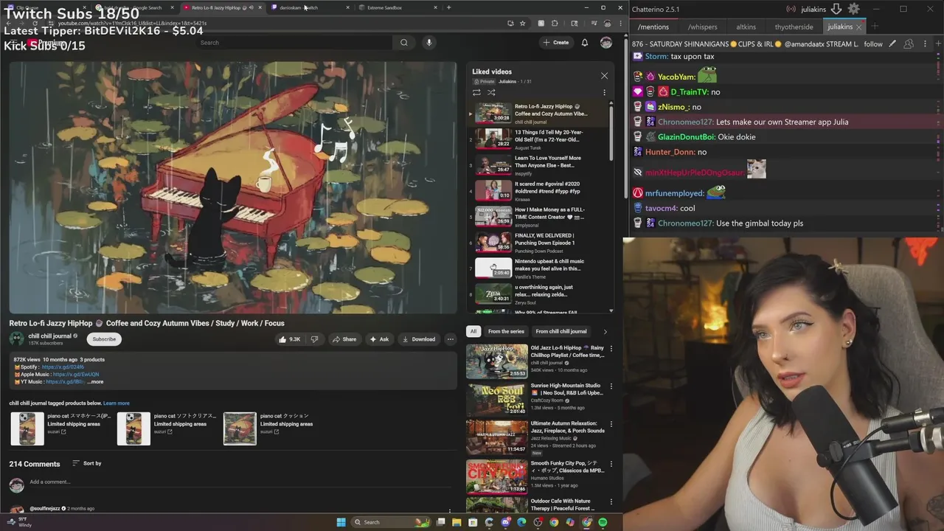The width and height of the screenshot is (944, 531).
Task: Click the YouTube search magnifier button
Action: pos(403,43)
